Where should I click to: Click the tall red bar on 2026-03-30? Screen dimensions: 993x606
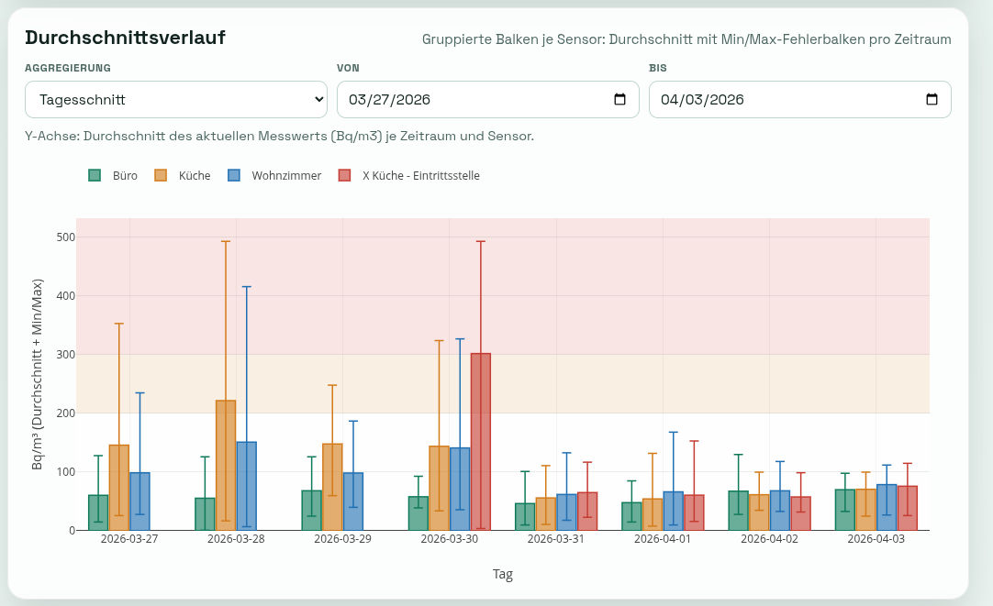tap(481, 442)
